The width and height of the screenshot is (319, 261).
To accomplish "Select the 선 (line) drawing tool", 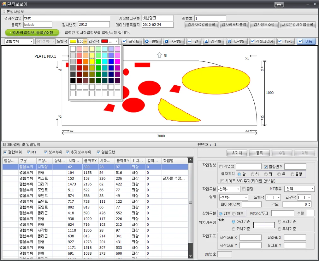I will (193, 41).
